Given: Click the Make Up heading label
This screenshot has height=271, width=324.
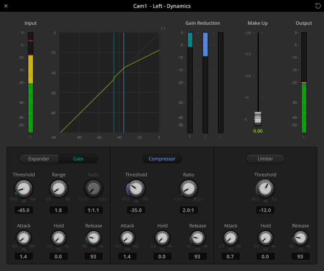Looking at the screenshot, I should 258,23.
